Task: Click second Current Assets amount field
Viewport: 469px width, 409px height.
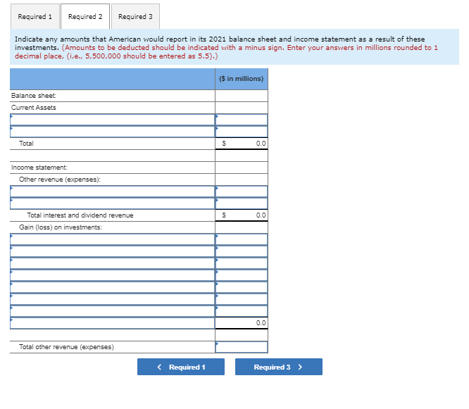Action: 242,132
